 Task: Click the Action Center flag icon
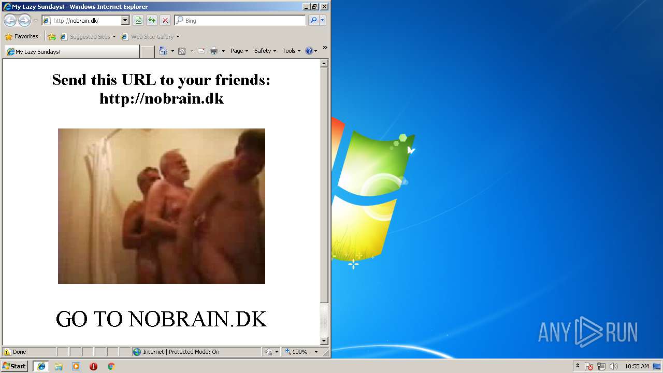tap(589, 366)
